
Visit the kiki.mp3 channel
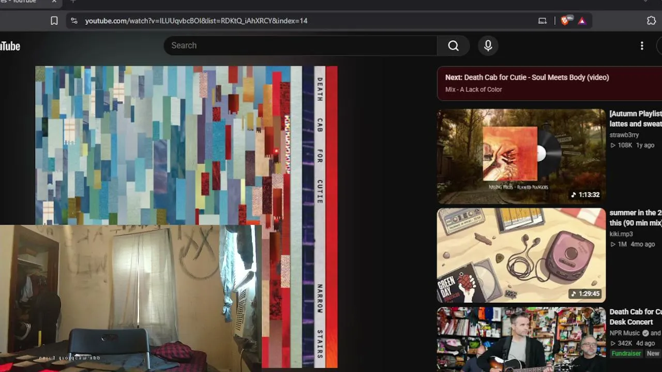click(x=621, y=234)
